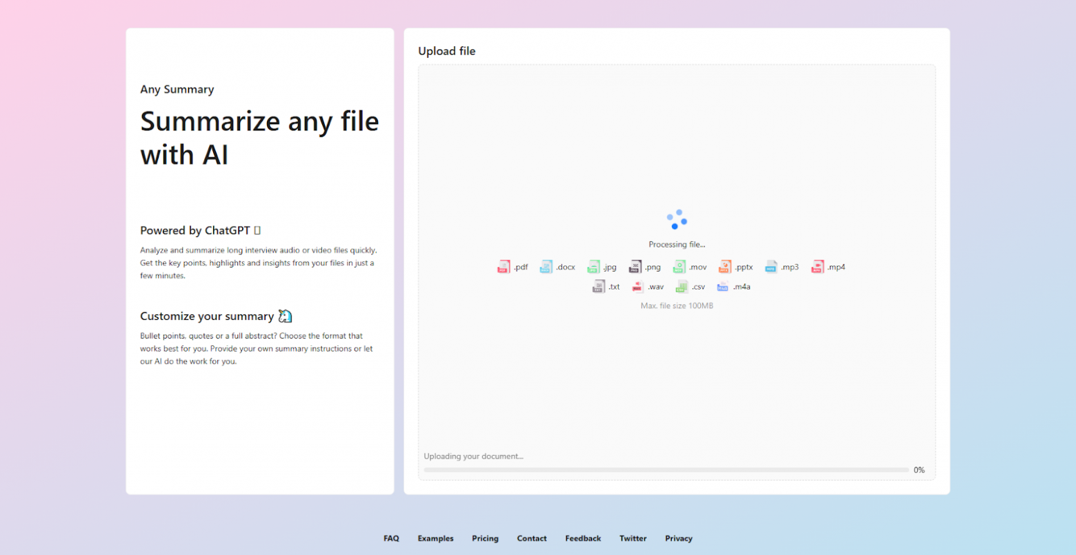Click the .mp4 file type icon
Viewport: 1076px width, 555px height.
point(817,267)
